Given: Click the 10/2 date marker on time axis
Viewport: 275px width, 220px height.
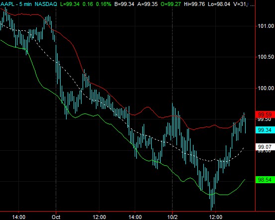Looking at the screenshot, I should (x=173, y=217).
